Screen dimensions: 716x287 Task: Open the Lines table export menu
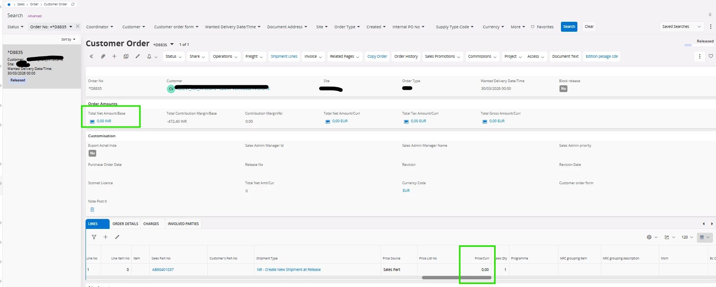coord(670,237)
